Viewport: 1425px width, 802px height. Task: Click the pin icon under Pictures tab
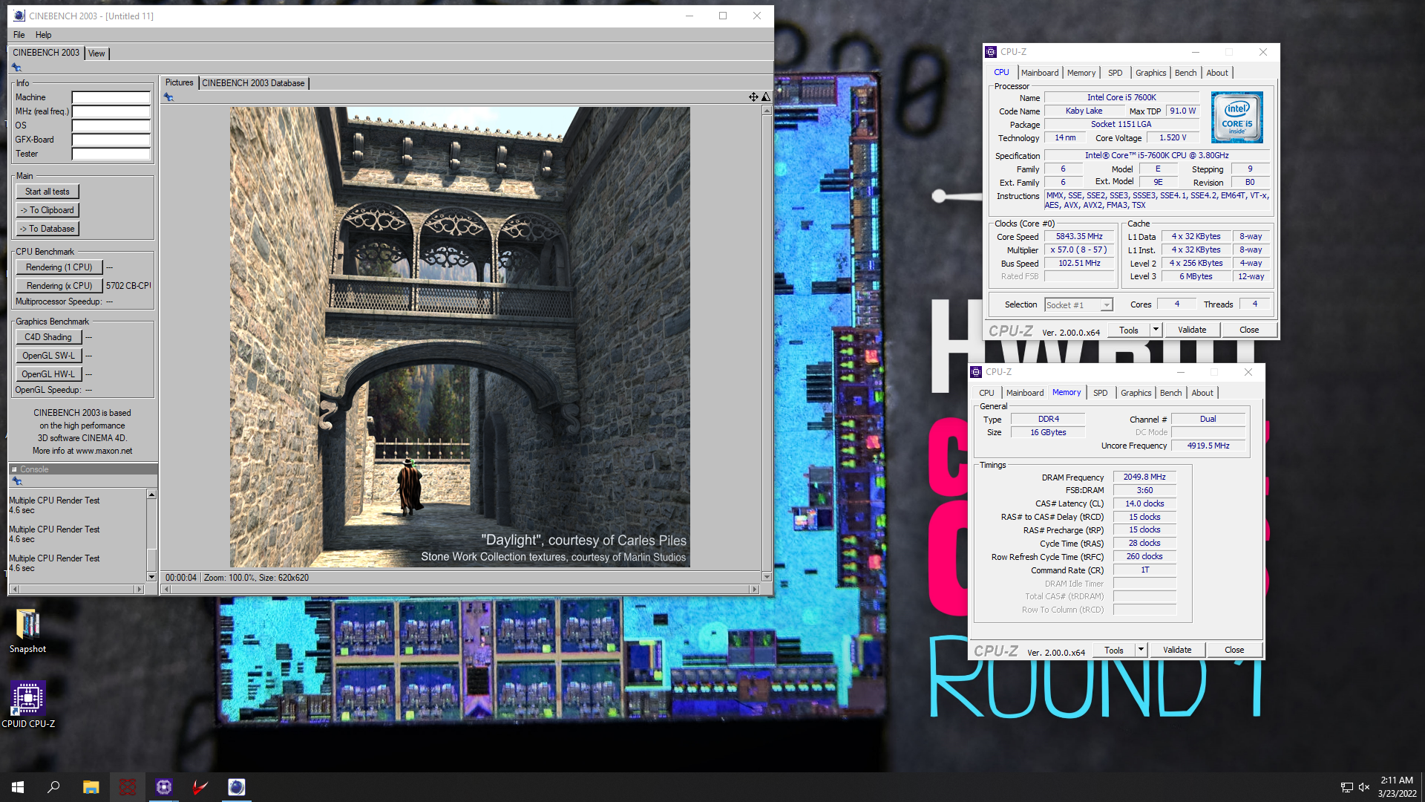point(168,97)
